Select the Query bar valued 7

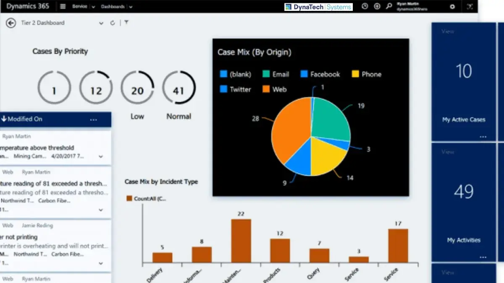(319, 255)
